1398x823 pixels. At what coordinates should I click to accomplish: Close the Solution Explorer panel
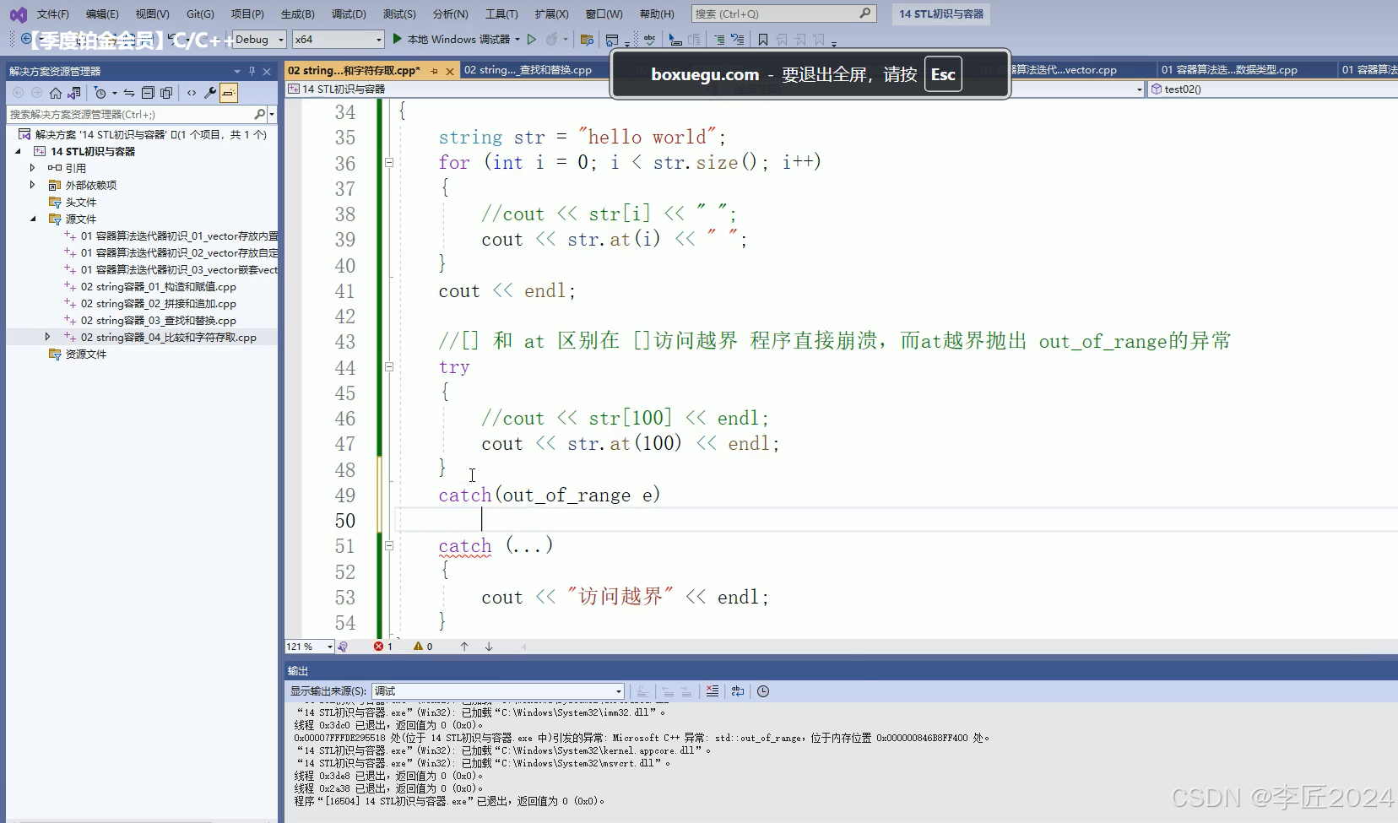point(267,71)
